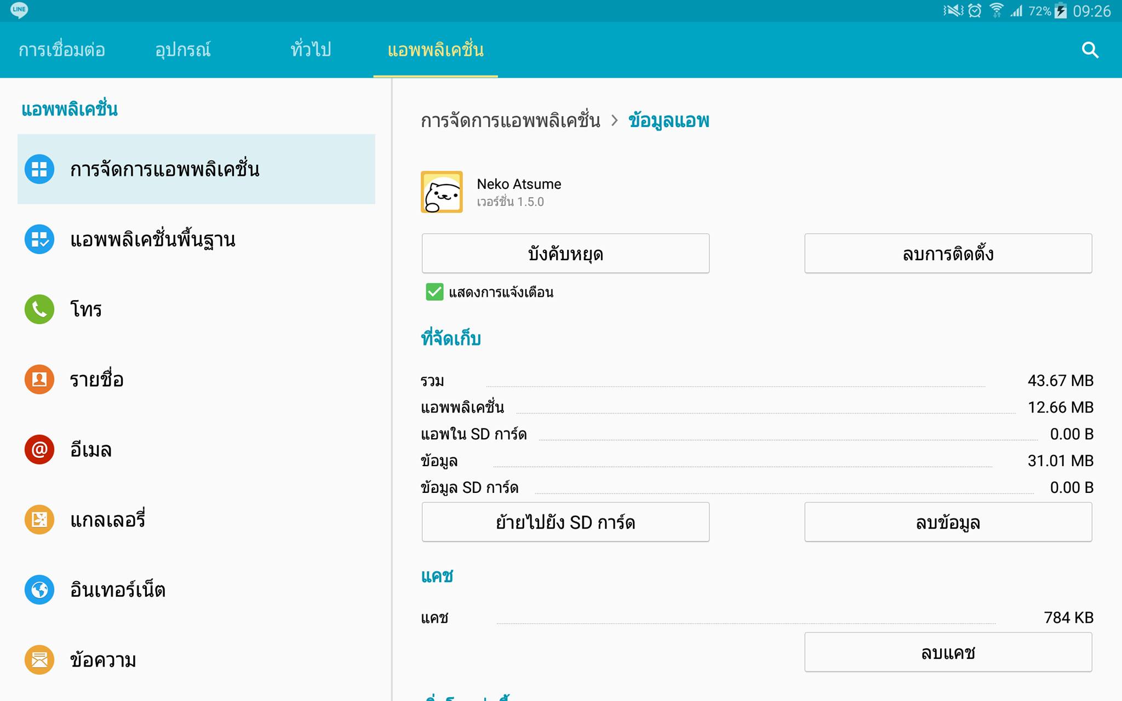Screen dimensions: 1122x701
Task: Switch to the อุปกรณ์ tab
Action: tap(183, 50)
